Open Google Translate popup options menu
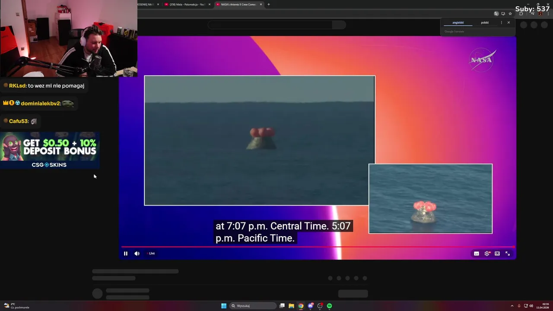Screen dimensions: 553x311 tap(502, 22)
